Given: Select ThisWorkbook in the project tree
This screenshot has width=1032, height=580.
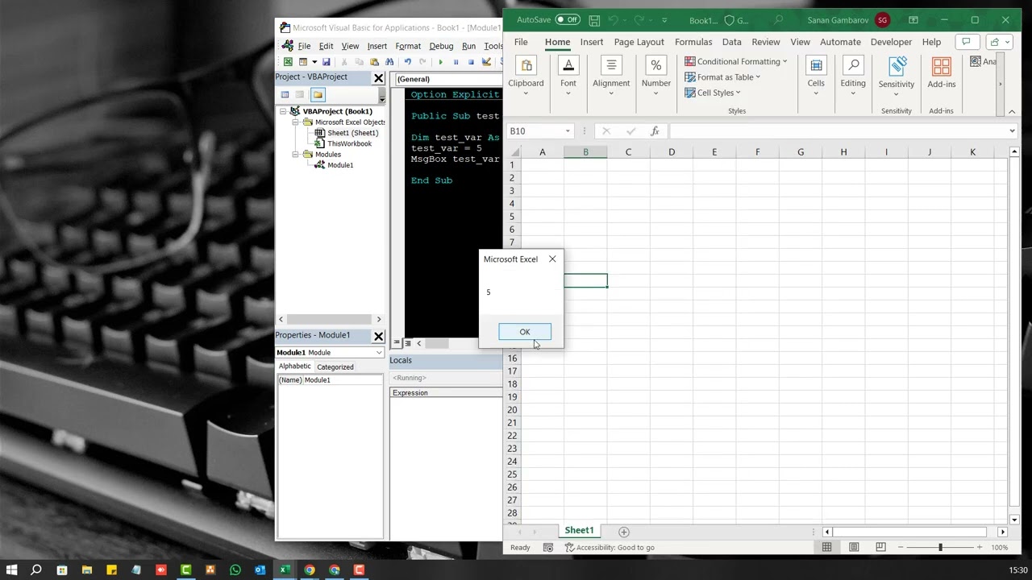Looking at the screenshot, I should pyautogui.click(x=349, y=143).
